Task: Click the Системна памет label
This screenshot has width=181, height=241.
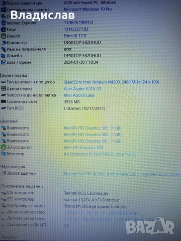Action: (22, 101)
